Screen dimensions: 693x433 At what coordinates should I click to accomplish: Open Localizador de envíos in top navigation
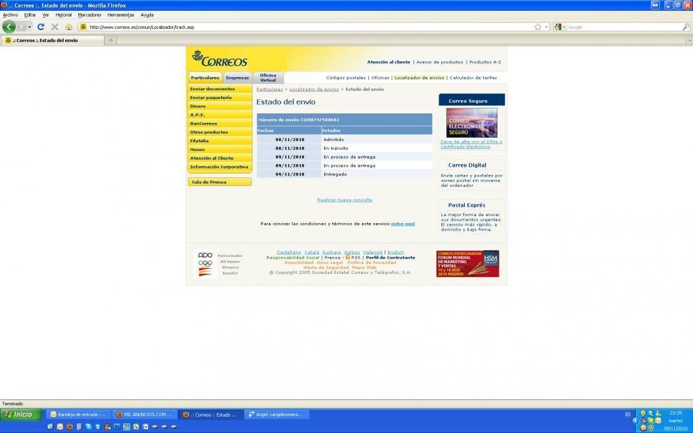(419, 78)
